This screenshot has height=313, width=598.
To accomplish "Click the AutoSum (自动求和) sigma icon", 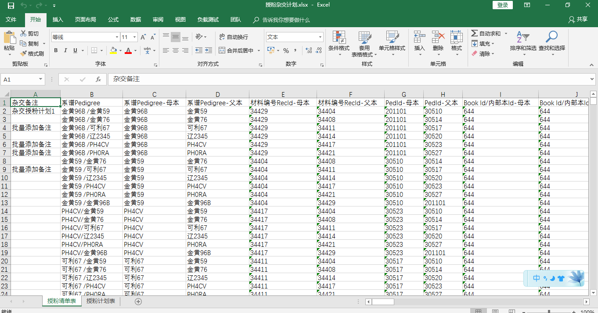I will click(x=474, y=33).
